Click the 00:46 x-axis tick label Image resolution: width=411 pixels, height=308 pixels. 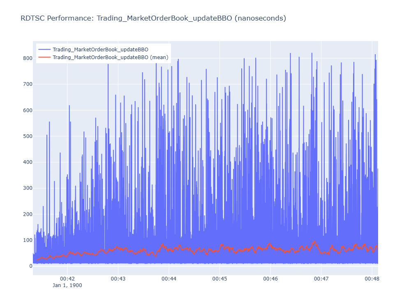click(x=270, y=279)
